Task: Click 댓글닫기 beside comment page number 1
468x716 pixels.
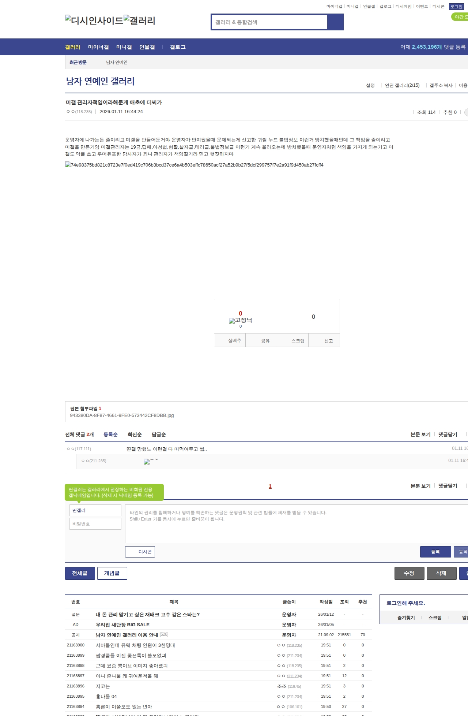Action: click(x=448, y=486)
